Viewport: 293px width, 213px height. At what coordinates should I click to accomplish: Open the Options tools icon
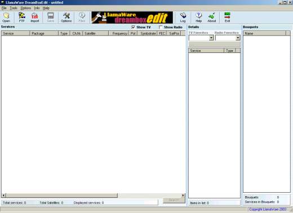point(66,17)
